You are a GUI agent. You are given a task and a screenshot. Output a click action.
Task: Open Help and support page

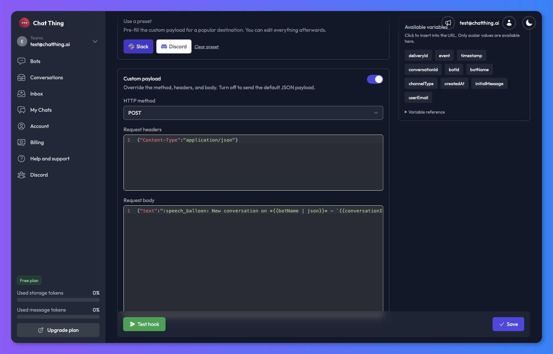click(50, 159)
